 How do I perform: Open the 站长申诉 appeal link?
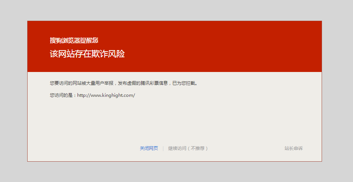[x=294, y=148]
